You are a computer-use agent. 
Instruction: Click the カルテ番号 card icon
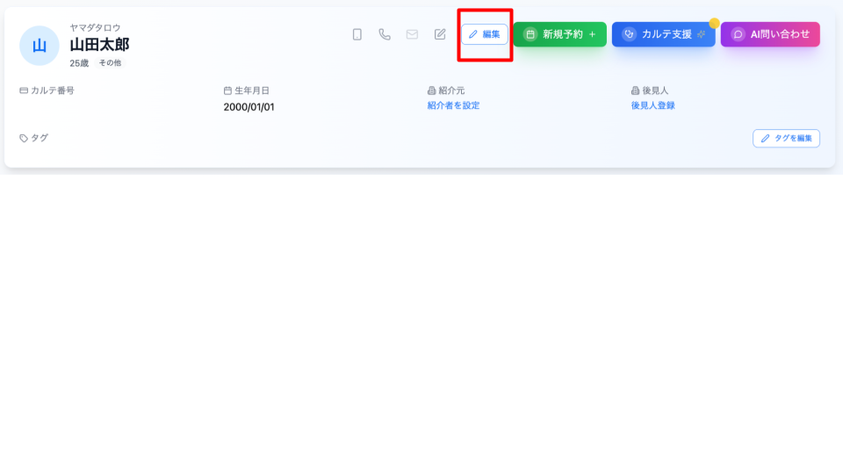click(x=24, y=90)
